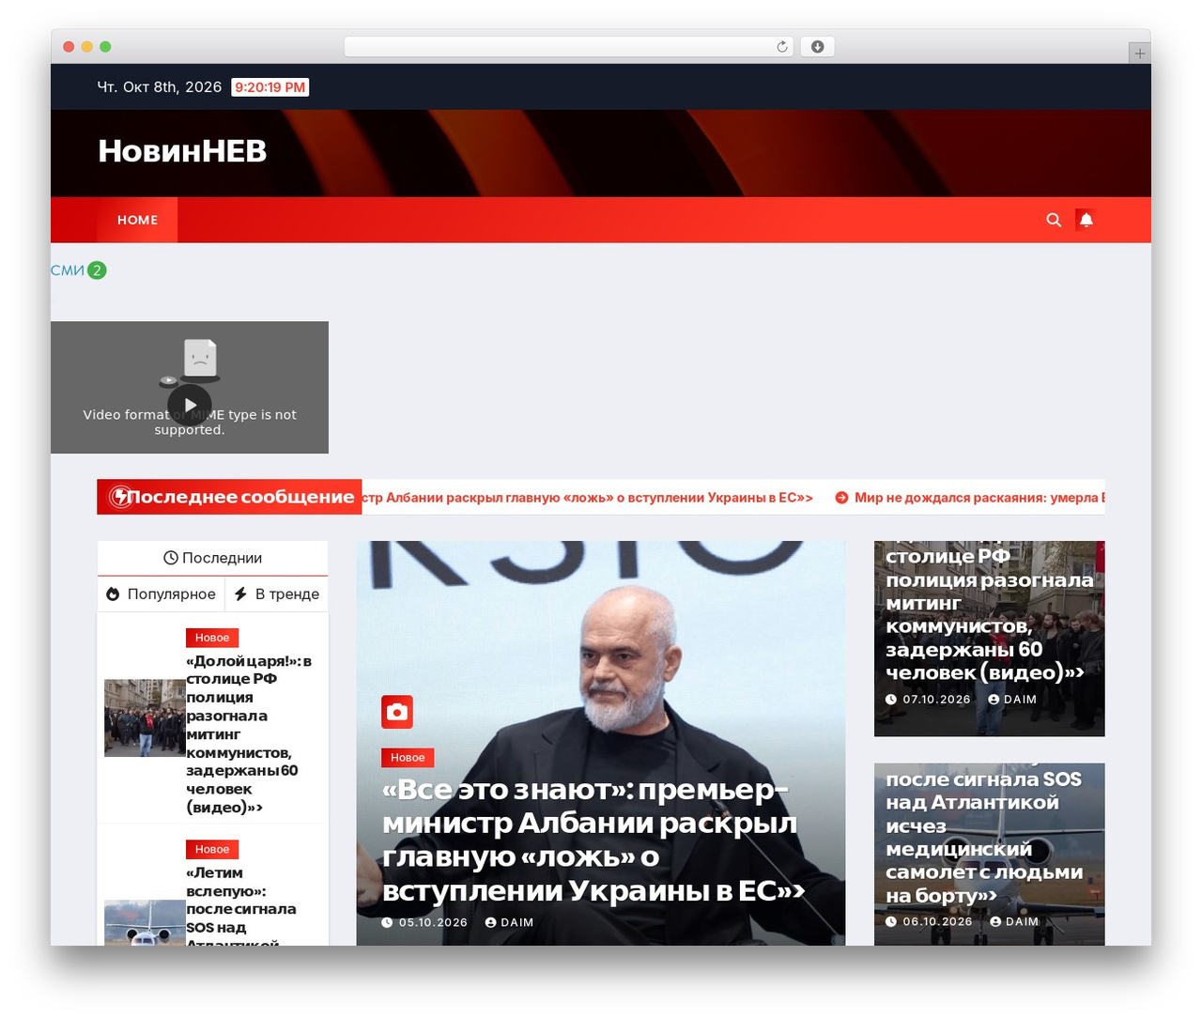Click the 9:20:19 PM clock badge
1202x1018 pixels.
(x=270, y=87)
